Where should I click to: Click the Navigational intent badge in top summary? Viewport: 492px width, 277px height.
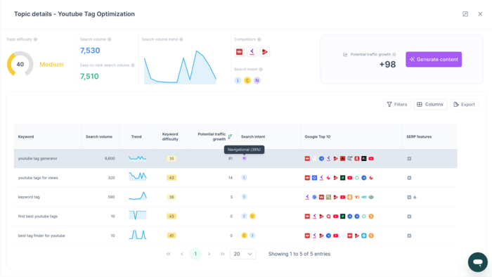pyautogui.click(x=257, y=81)
